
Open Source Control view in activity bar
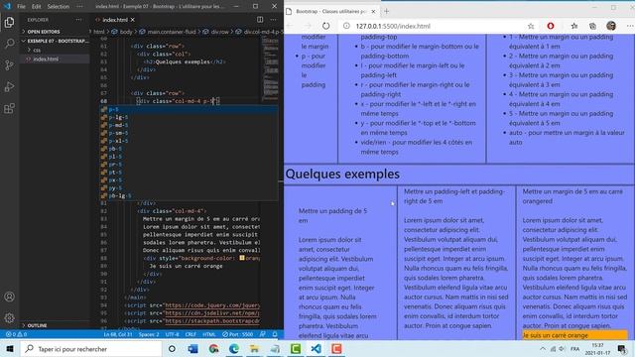tap(9, 64)
